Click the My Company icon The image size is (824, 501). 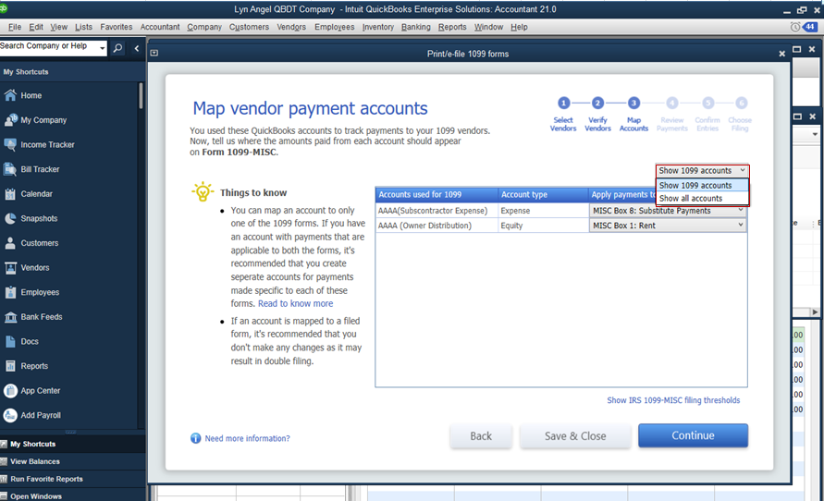click(10, 120)
